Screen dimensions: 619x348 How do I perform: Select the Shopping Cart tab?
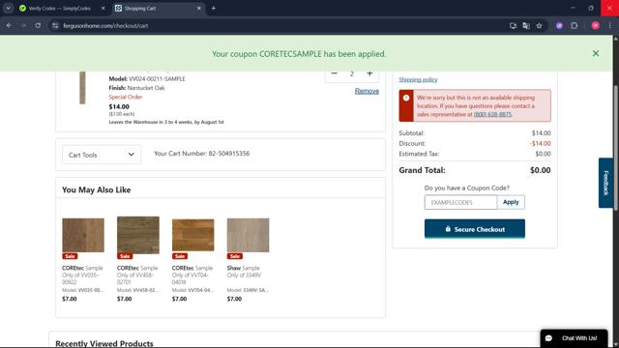pyautogui.click(x=158, y=9)
